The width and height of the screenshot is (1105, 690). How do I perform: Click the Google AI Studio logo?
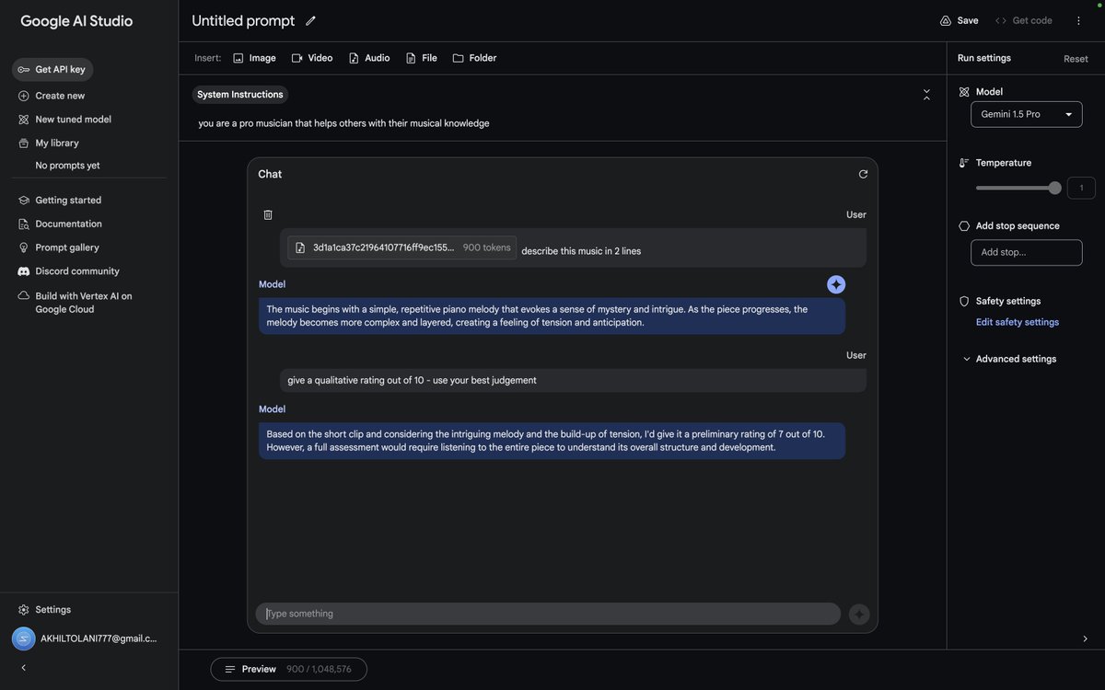pyautogui.click(x=76, y=21)
